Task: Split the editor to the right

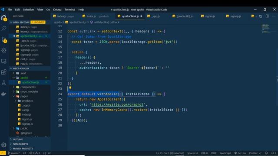Action: tap(267, 16)
